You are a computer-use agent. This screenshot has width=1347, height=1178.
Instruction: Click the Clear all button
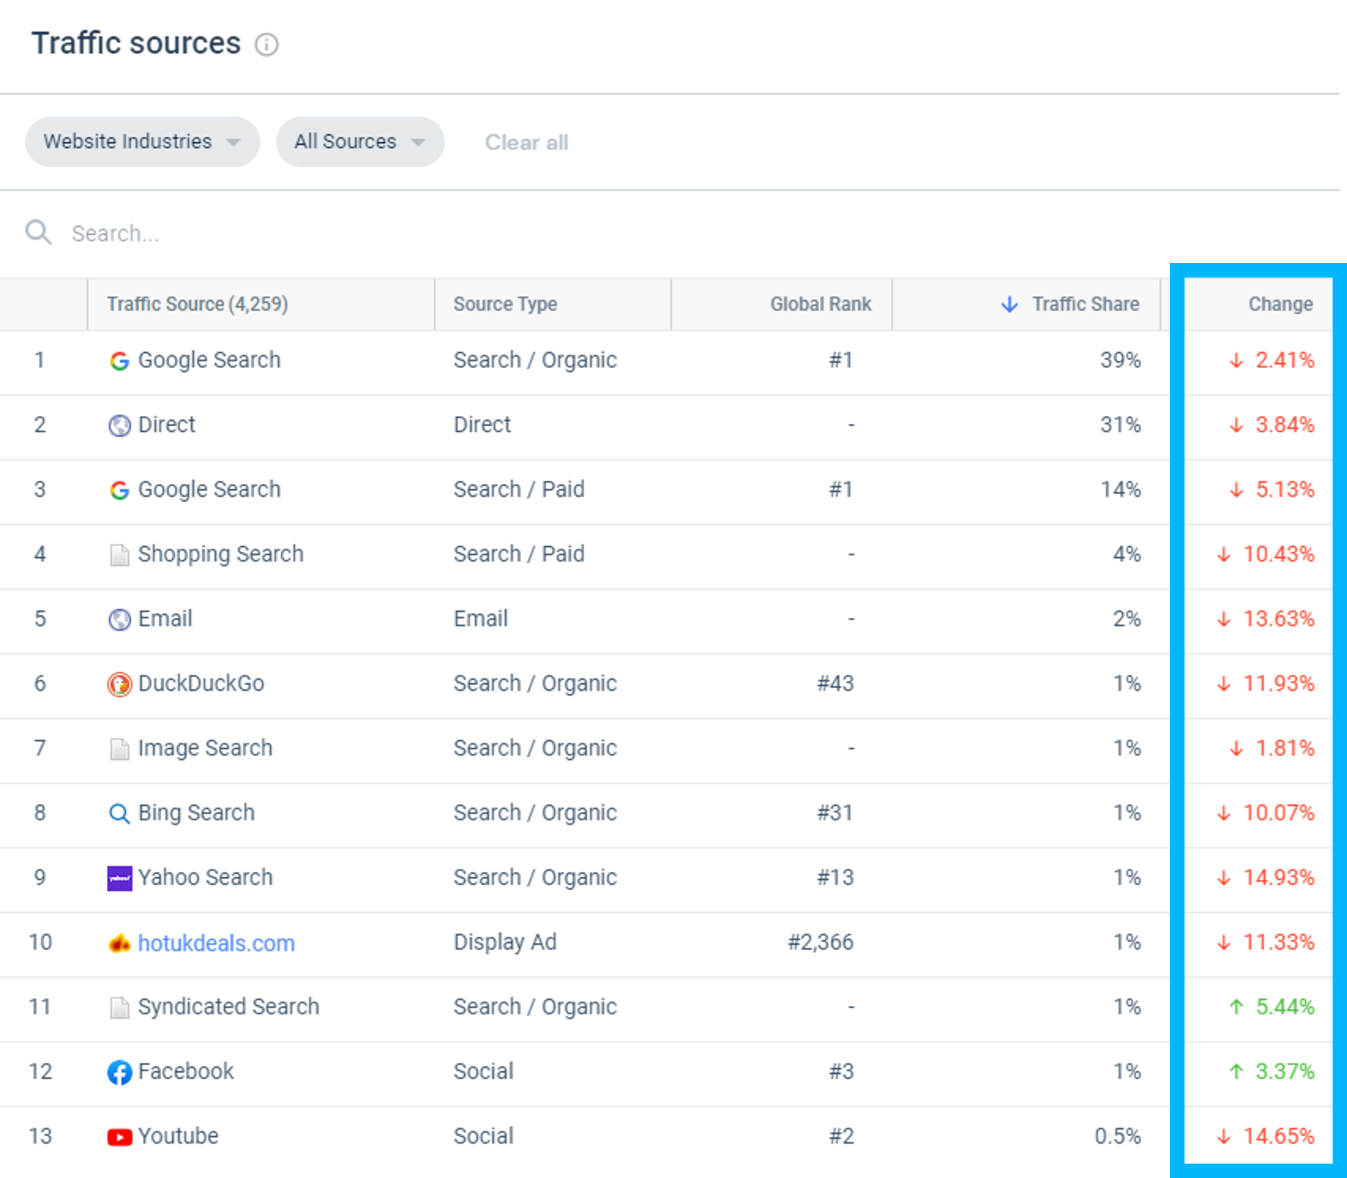[x=524, y=142]
